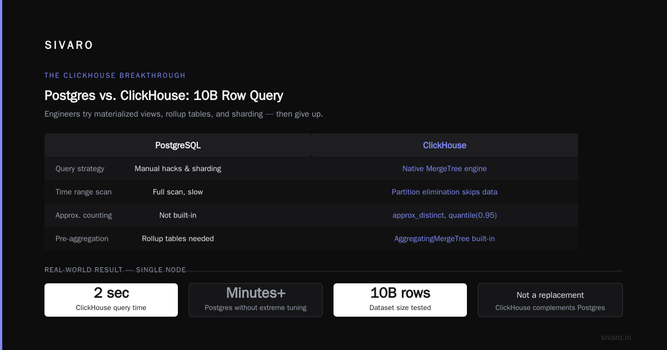The image size is (667, 350).
Task: Click 'ClickHouse query time' caption
Action: 111,307
